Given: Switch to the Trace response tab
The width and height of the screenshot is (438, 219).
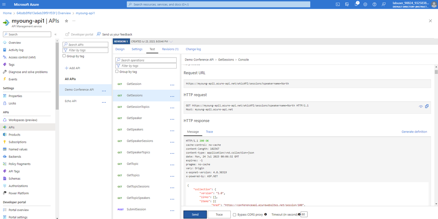Looking at the screenshot, I should [210, 132].
